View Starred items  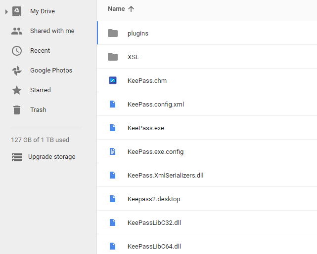click(41, 90)
